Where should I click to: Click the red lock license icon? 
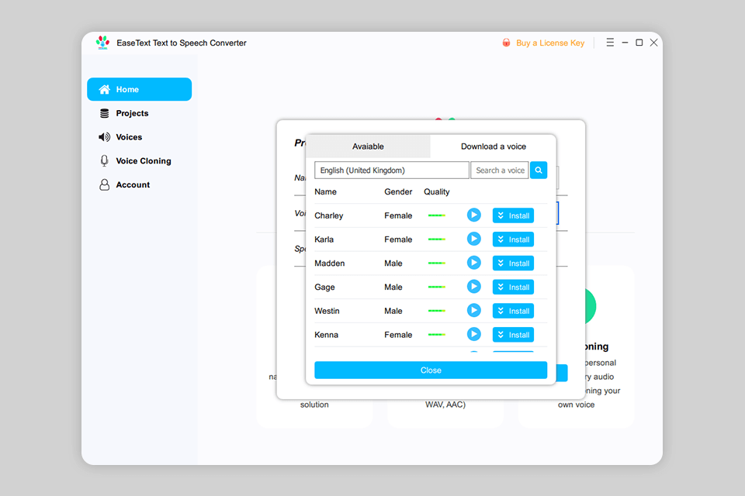pyautogui.click(x=506, y=43)
